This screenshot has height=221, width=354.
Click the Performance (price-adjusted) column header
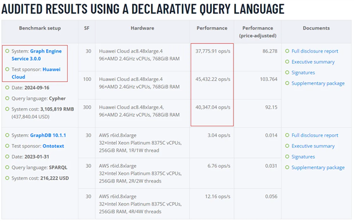click(x=258, y=32)
